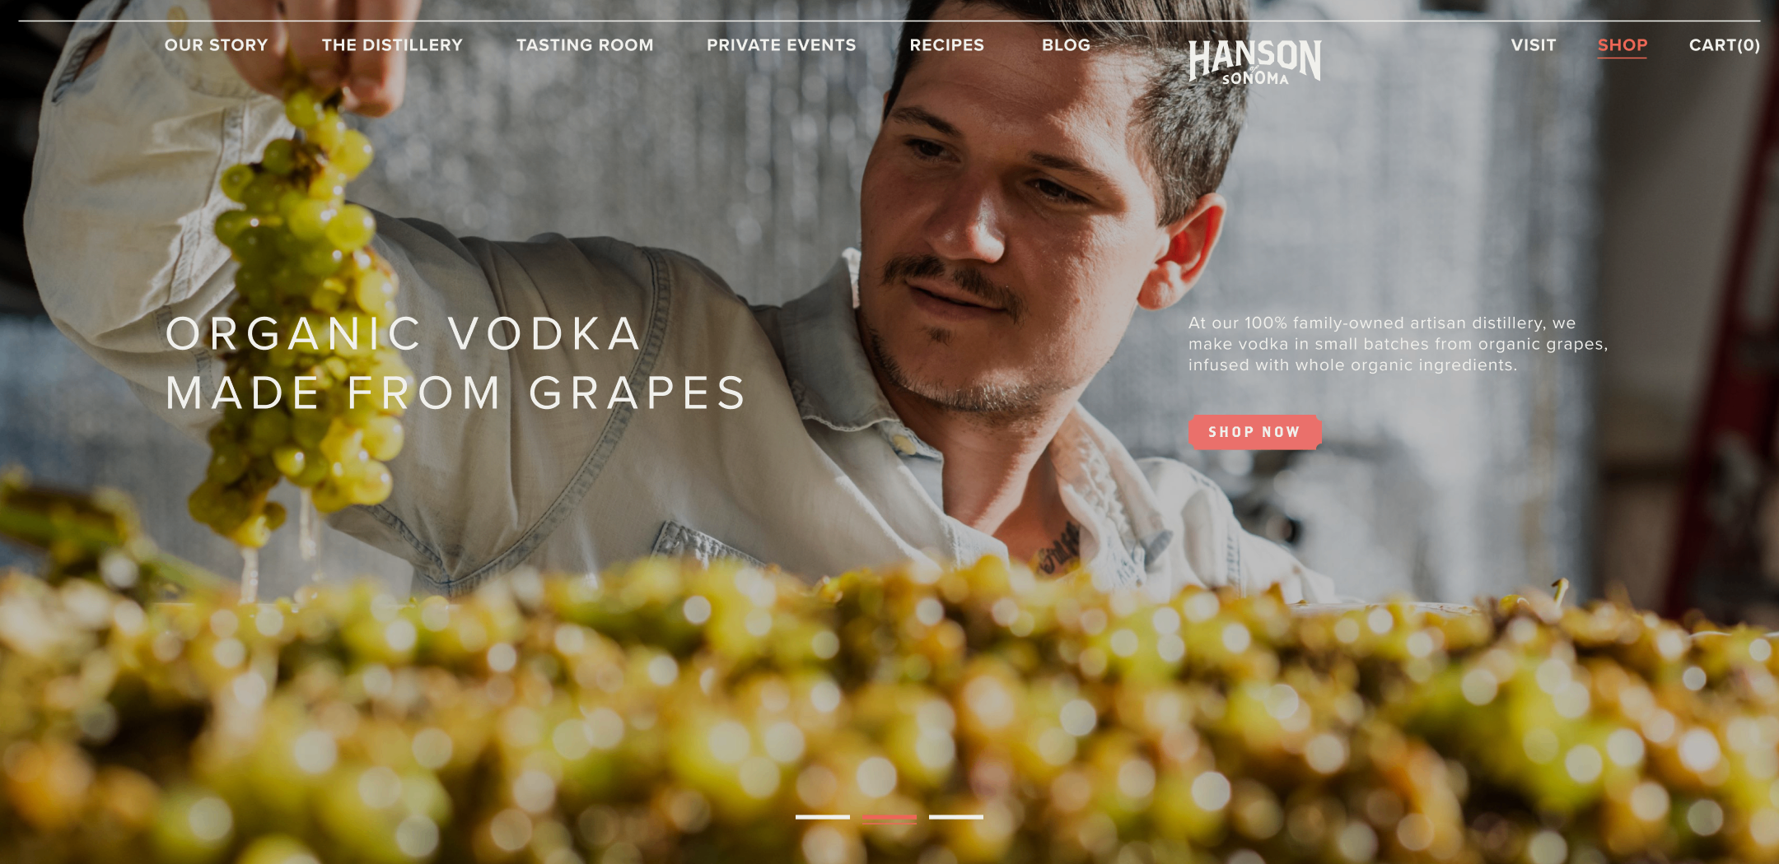Open the Recipes page
Image resolution: width=1779 pixels, height=864 pixels.
coord(947,45)
